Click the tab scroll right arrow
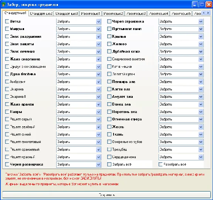Viewport: 213px width, 200px height. click(x=208, y=13)
